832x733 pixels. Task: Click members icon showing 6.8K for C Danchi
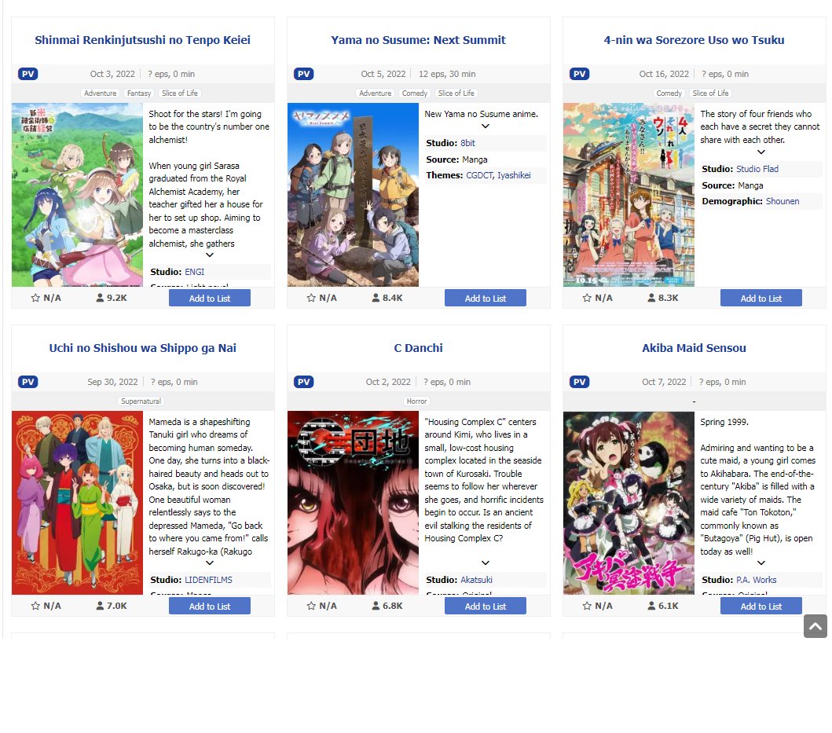coord(376,606)
